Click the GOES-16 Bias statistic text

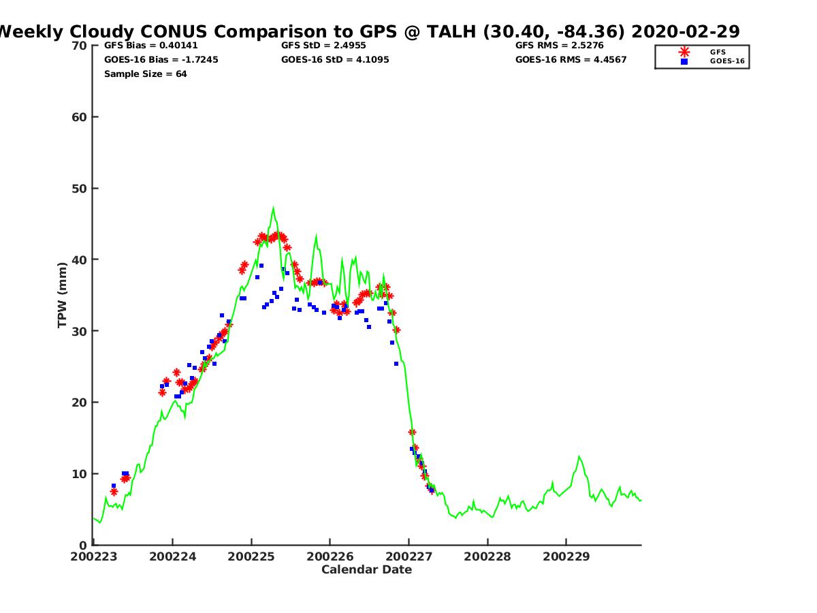pyautogui.click(x=161, y=60)
